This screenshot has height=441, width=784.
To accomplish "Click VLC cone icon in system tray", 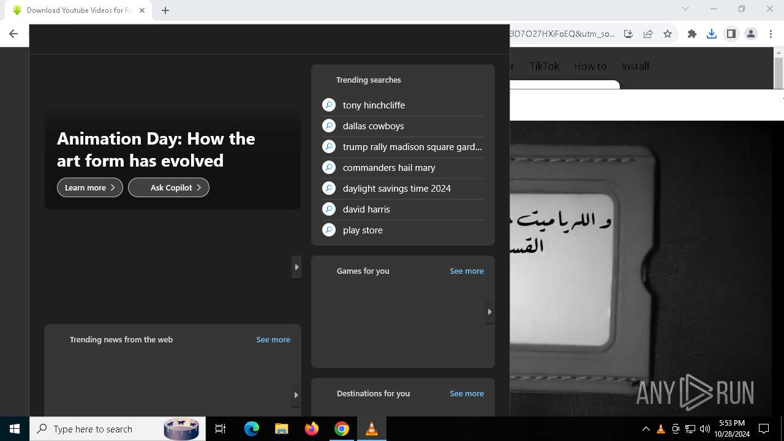I will [661, 429].
